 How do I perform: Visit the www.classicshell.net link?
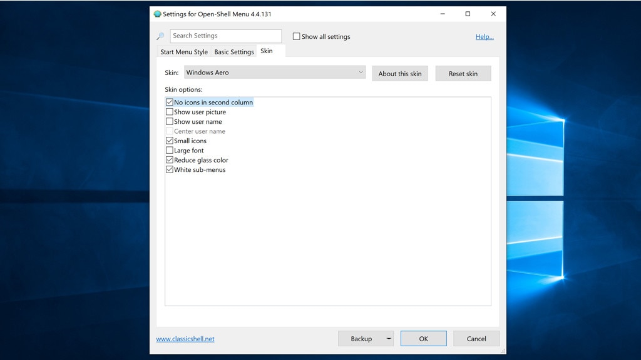(185, 338)
